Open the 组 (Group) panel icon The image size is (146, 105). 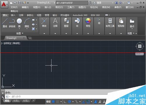pos(99,21)
